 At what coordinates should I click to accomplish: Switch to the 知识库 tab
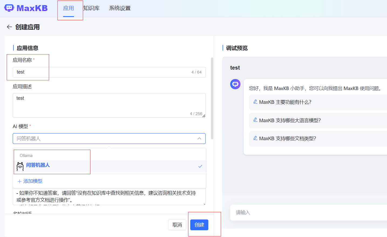[91, 8]
